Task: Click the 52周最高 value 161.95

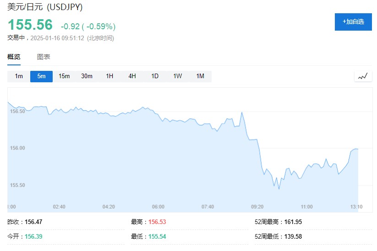Action: click(x=292, y=222)
